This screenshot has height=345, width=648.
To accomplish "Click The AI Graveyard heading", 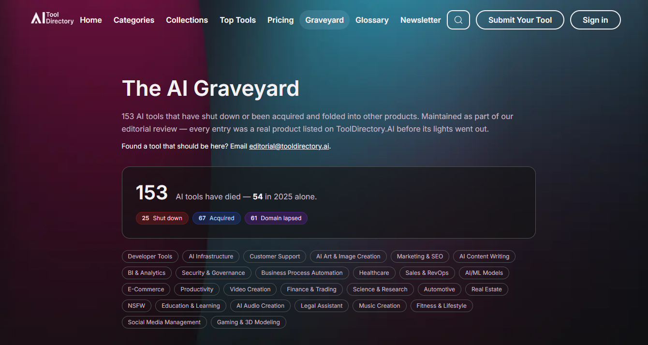I will click(211, 89).
